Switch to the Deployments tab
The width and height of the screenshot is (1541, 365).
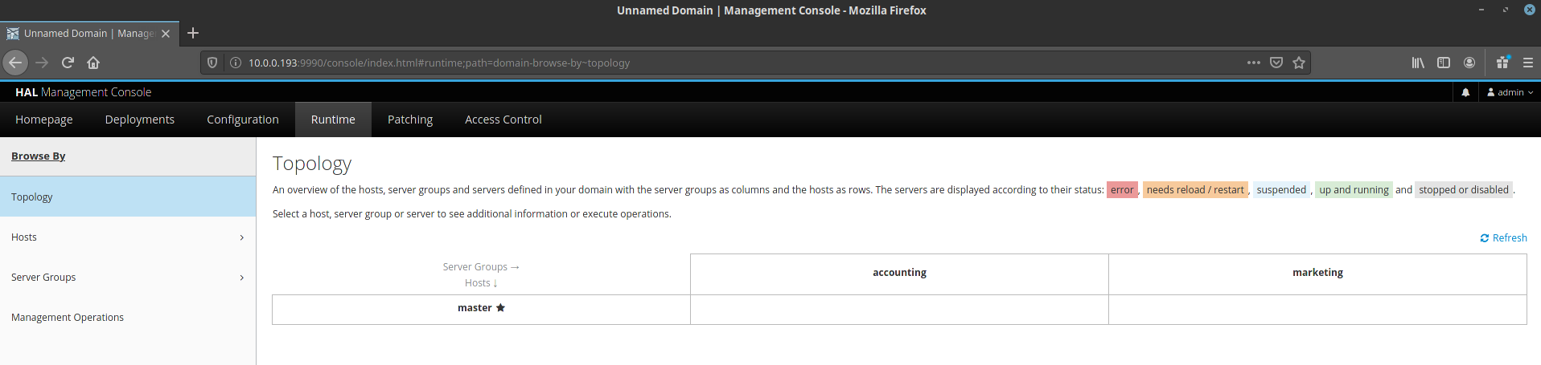[140, 120]
